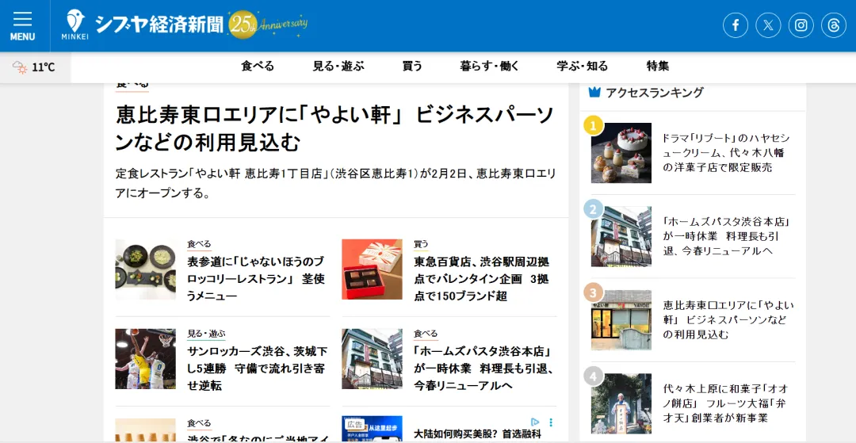Click the Valentine chocolate box thumbnail
Viewport: 856px width, 443px height.
pyautogui.click(x=372, y=269)
